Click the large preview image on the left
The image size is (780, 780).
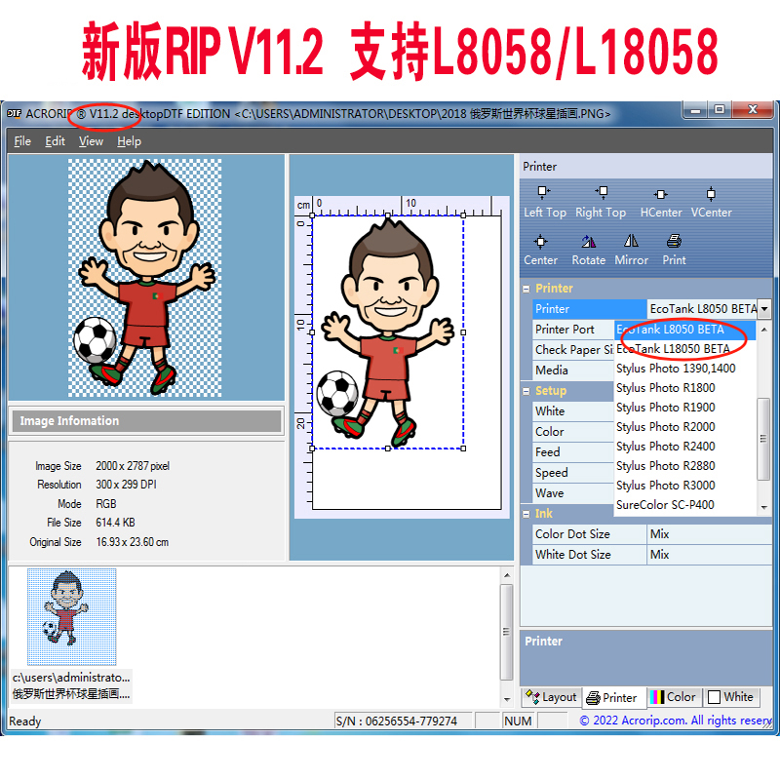144,278
